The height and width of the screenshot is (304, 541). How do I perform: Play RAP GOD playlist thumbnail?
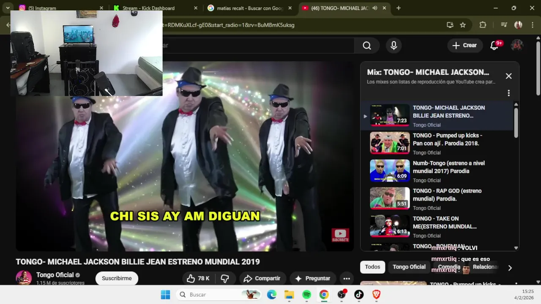coord(390,198)
